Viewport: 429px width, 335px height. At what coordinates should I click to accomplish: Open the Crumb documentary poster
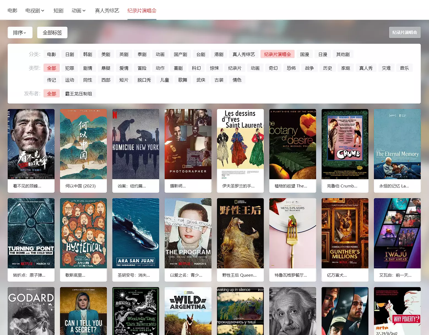tap(345, 144)
